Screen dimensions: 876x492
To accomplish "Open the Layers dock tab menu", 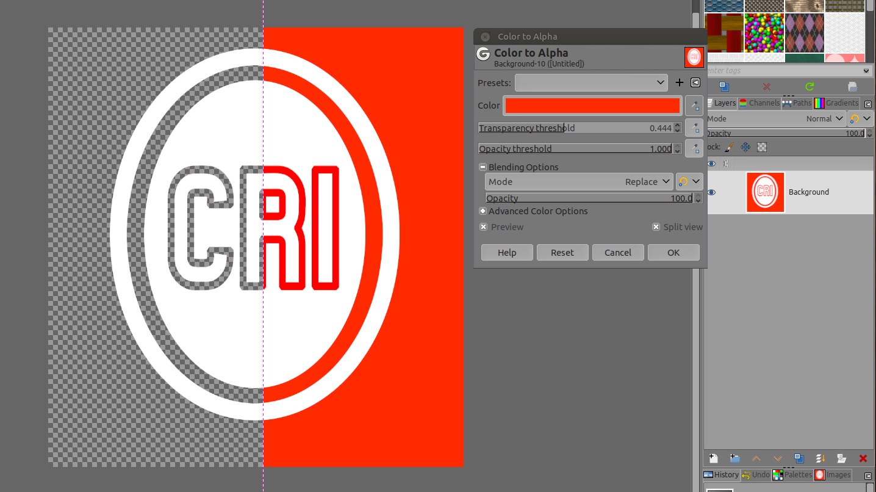I will click(868, 104).
